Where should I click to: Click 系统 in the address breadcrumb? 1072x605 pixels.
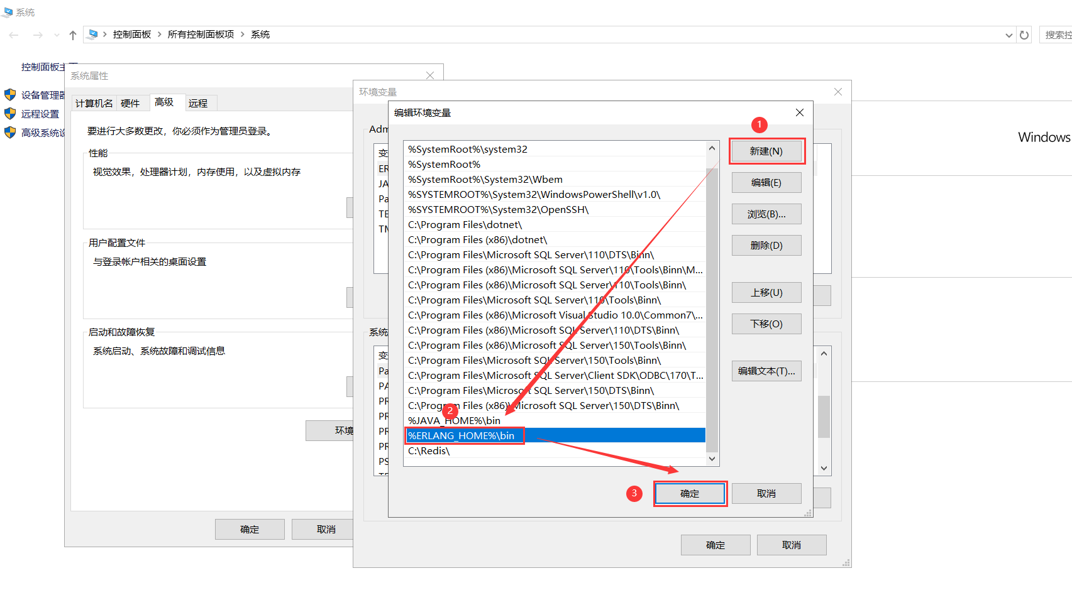pyautogui.click(x=260, y=35)
